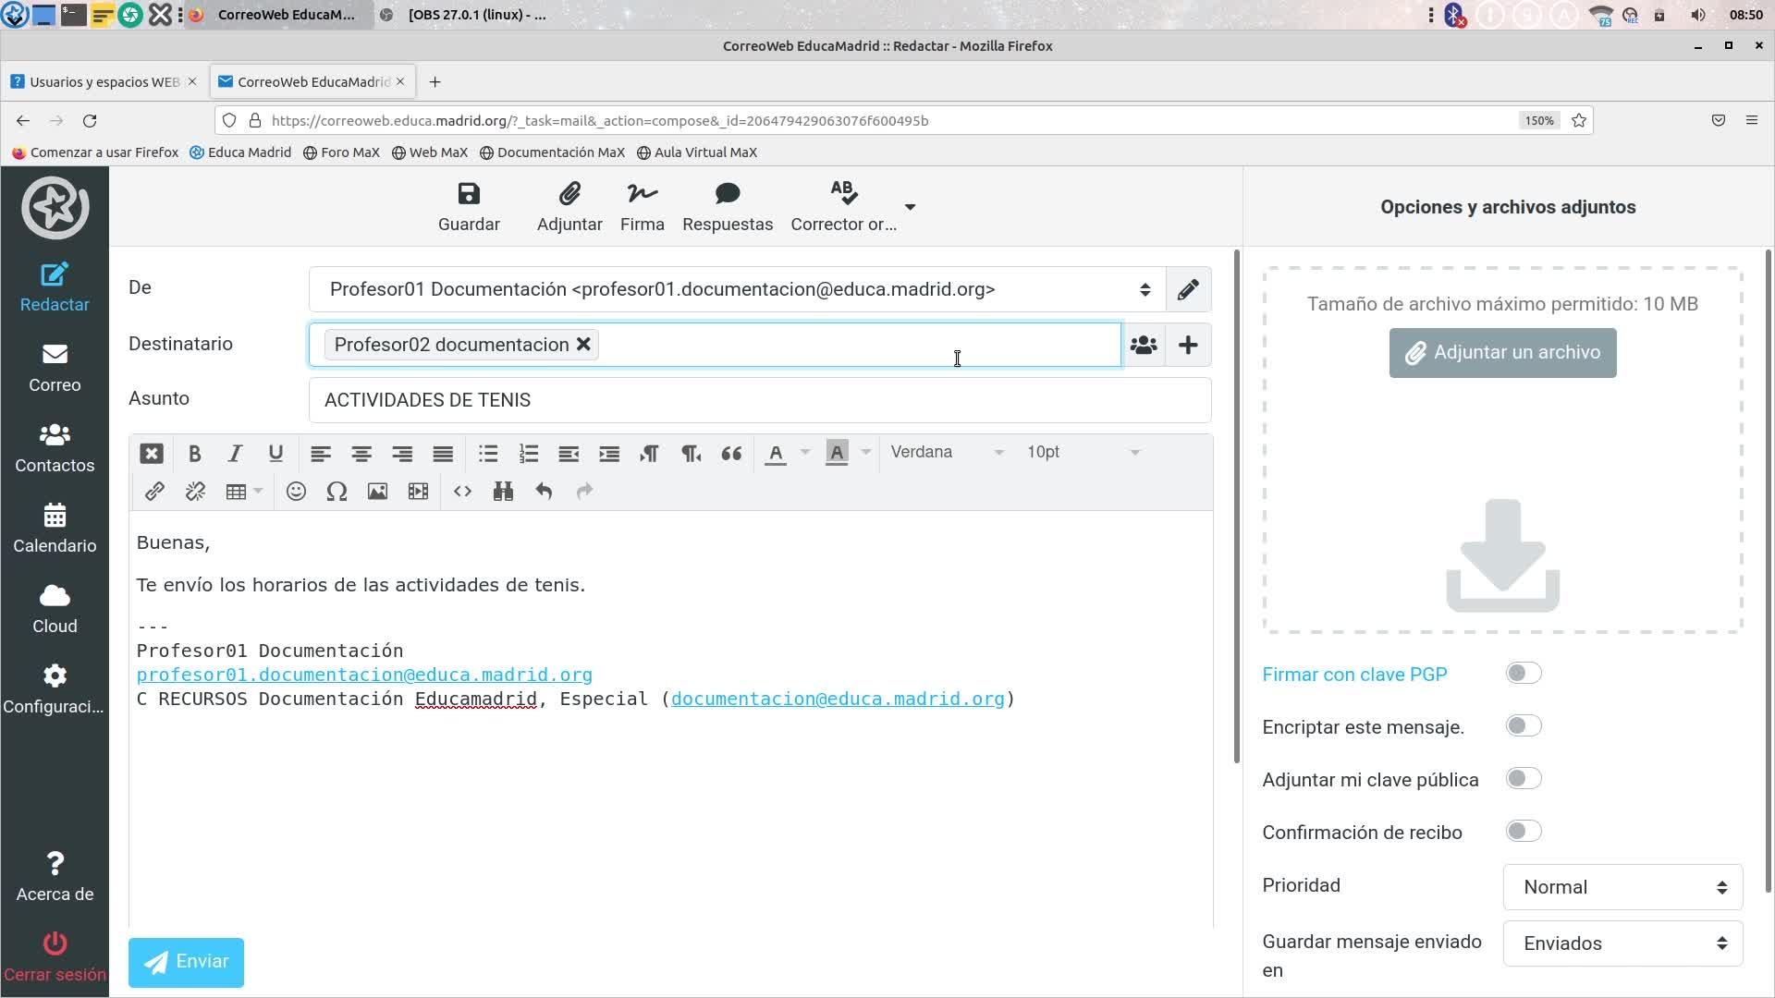Viewport: 1775px width, 998px height.
Task: Click the Adjuntar un archivo button
Action: tap(1502, 353)
